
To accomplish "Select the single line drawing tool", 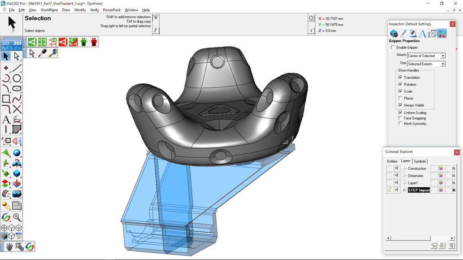I will pyautogui.click(x=17, y=68).
